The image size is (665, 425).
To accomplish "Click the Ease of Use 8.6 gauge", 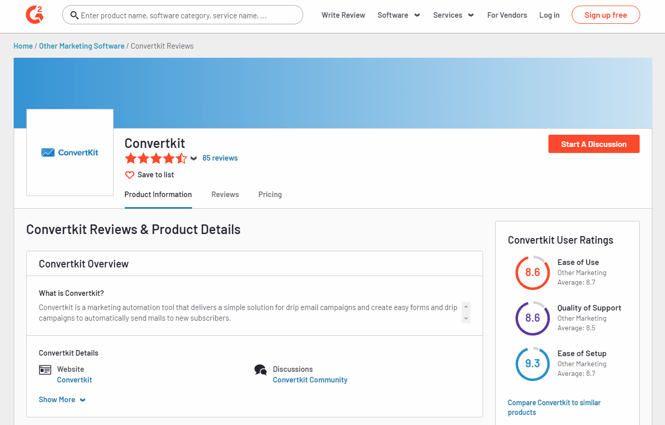I will (x=533, y=273).
